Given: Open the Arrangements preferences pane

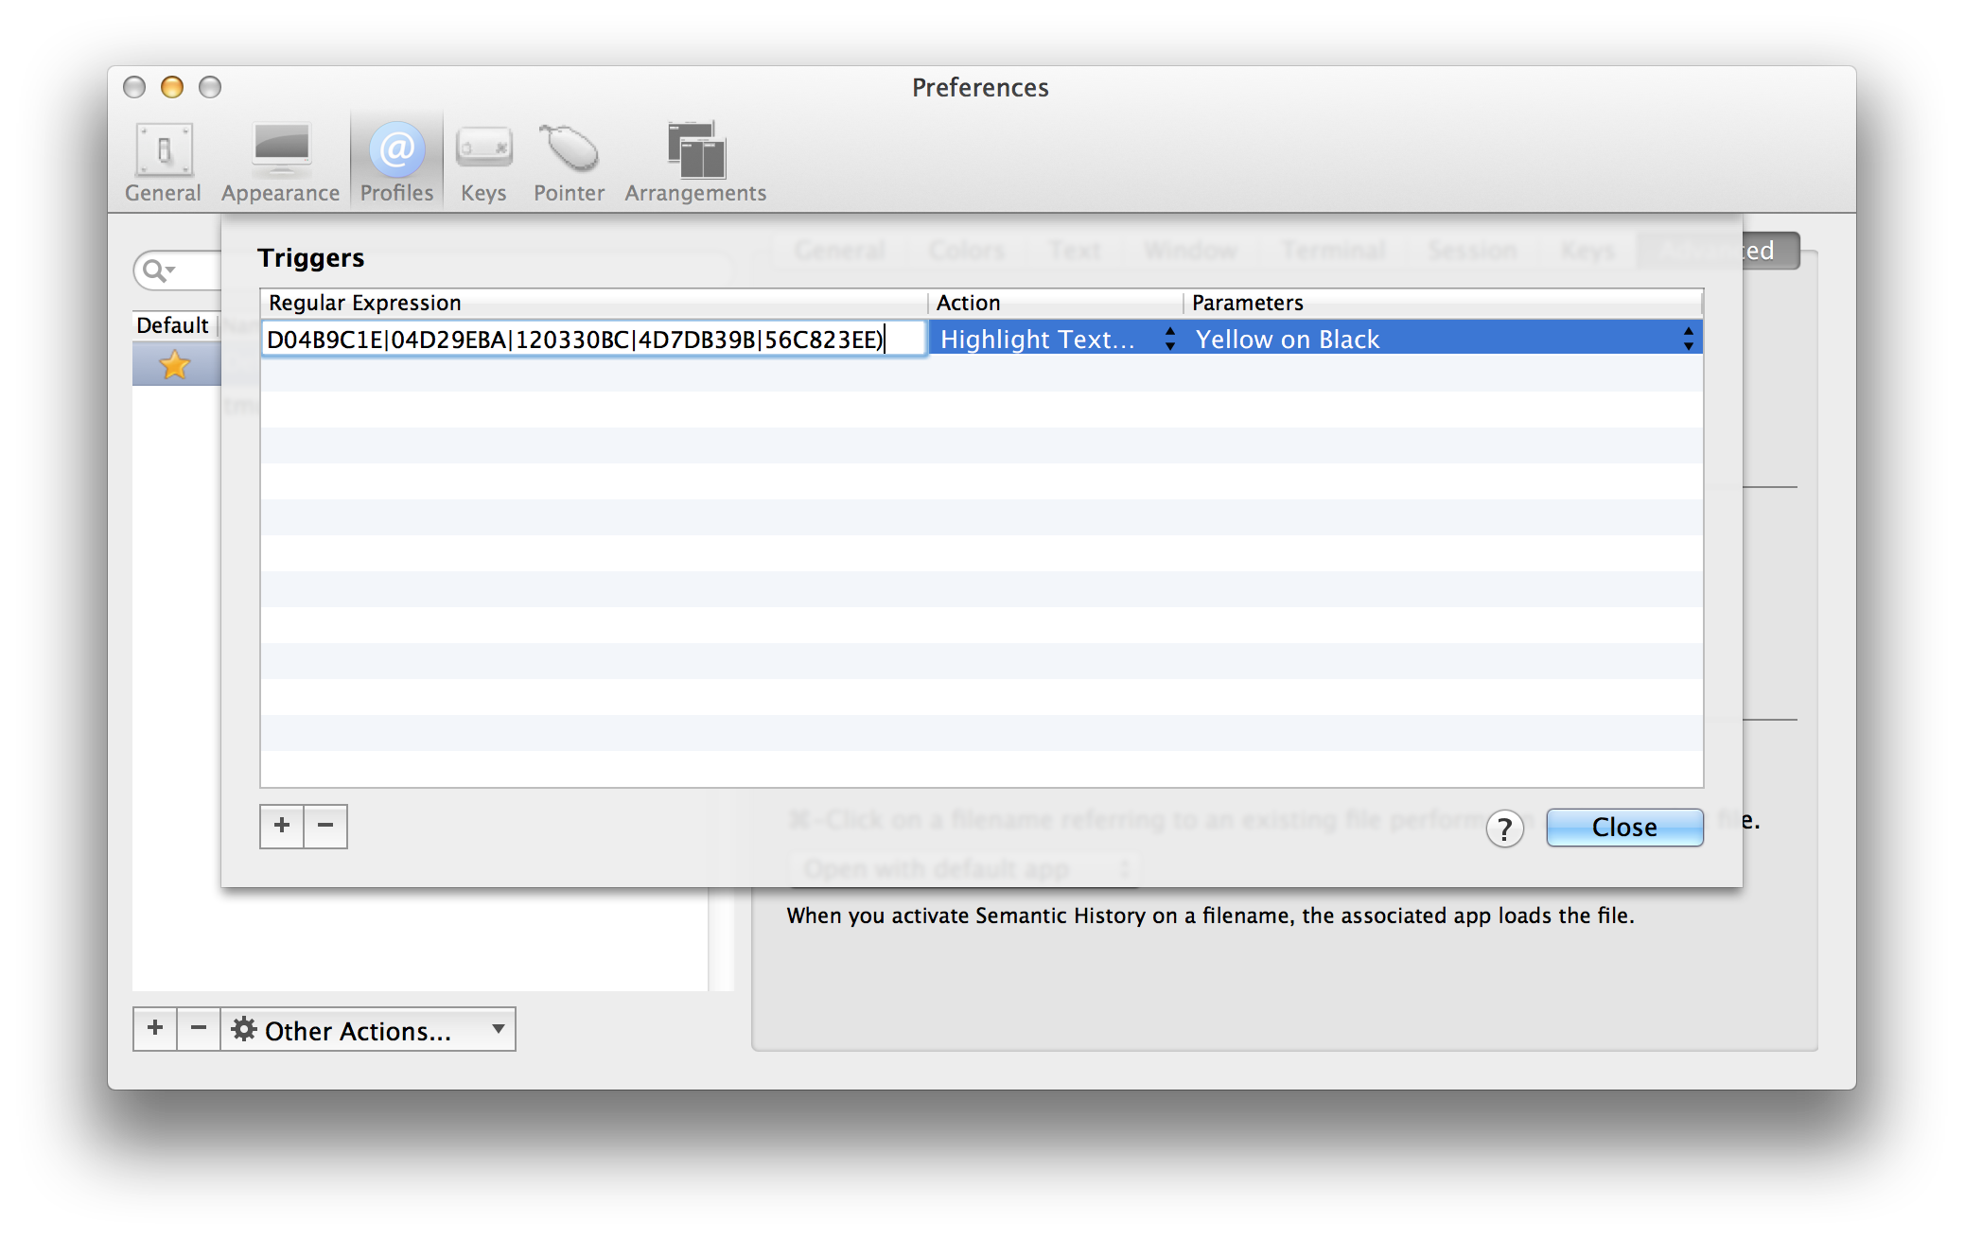Looking at the screenshot, I should tap(695, 162).
